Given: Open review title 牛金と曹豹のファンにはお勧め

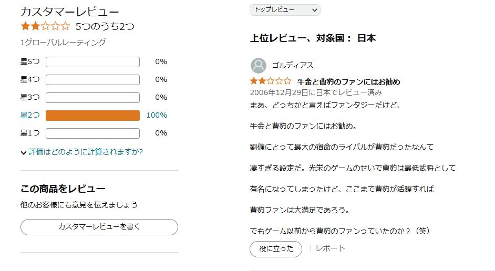Looking at the screenshot, I should [348, 81].
